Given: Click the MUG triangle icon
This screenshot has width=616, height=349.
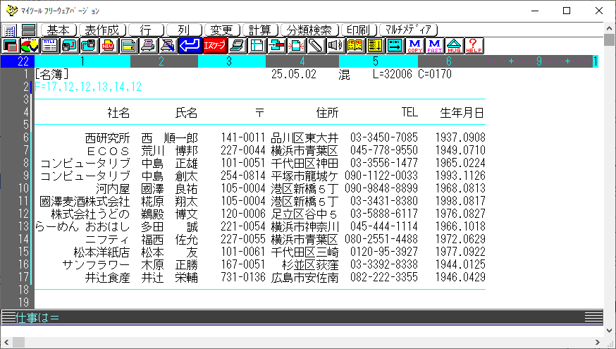Looking at the screenshot, I should tap(455, 47).
